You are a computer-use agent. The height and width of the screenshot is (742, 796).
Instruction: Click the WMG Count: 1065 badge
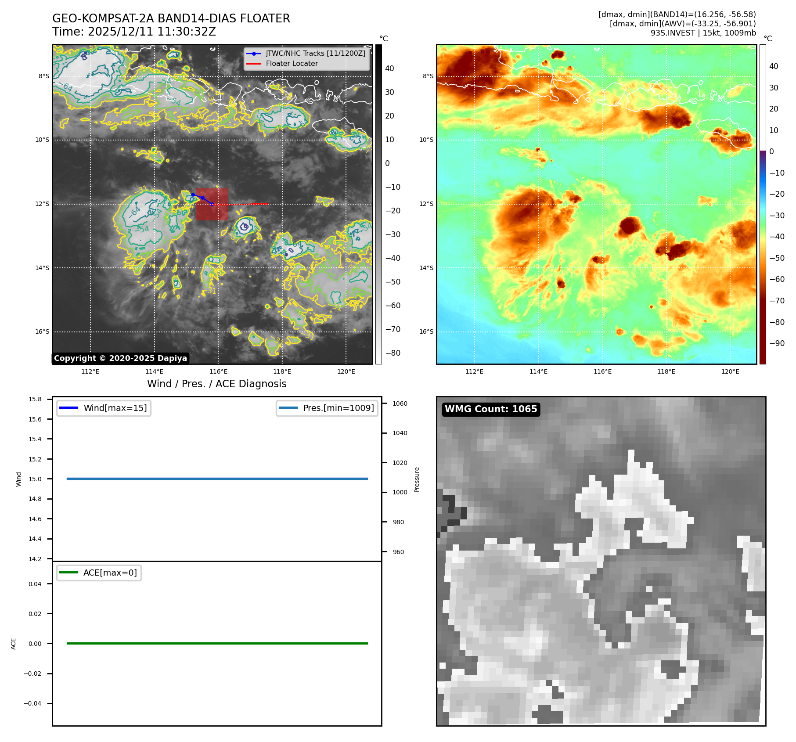[490, 409]
